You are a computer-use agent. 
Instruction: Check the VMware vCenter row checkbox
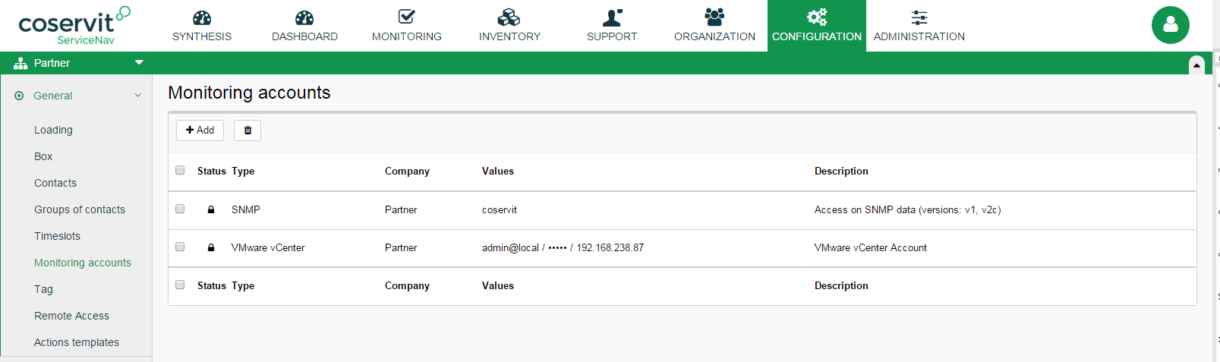coord(180,247)
